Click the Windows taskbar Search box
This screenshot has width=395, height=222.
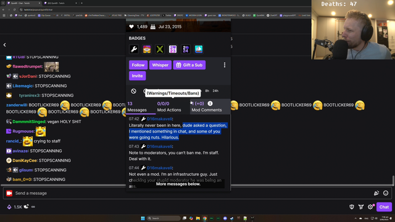(164, 218)
